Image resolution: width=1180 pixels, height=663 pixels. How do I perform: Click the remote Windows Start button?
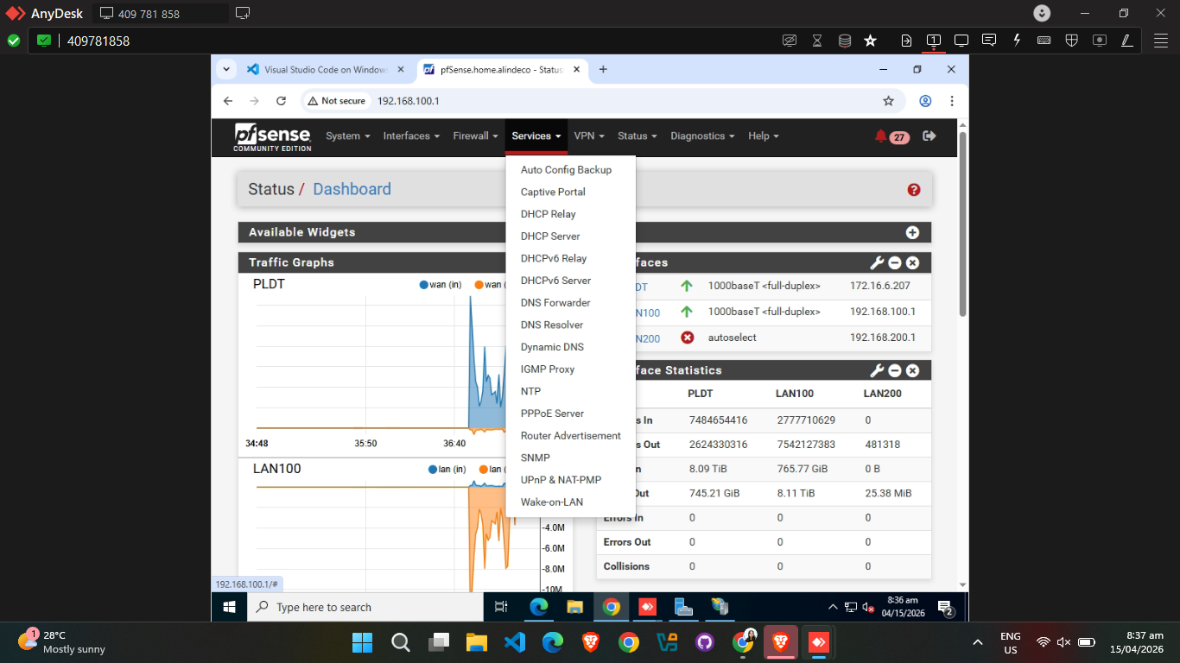click(x=230, y=607)
